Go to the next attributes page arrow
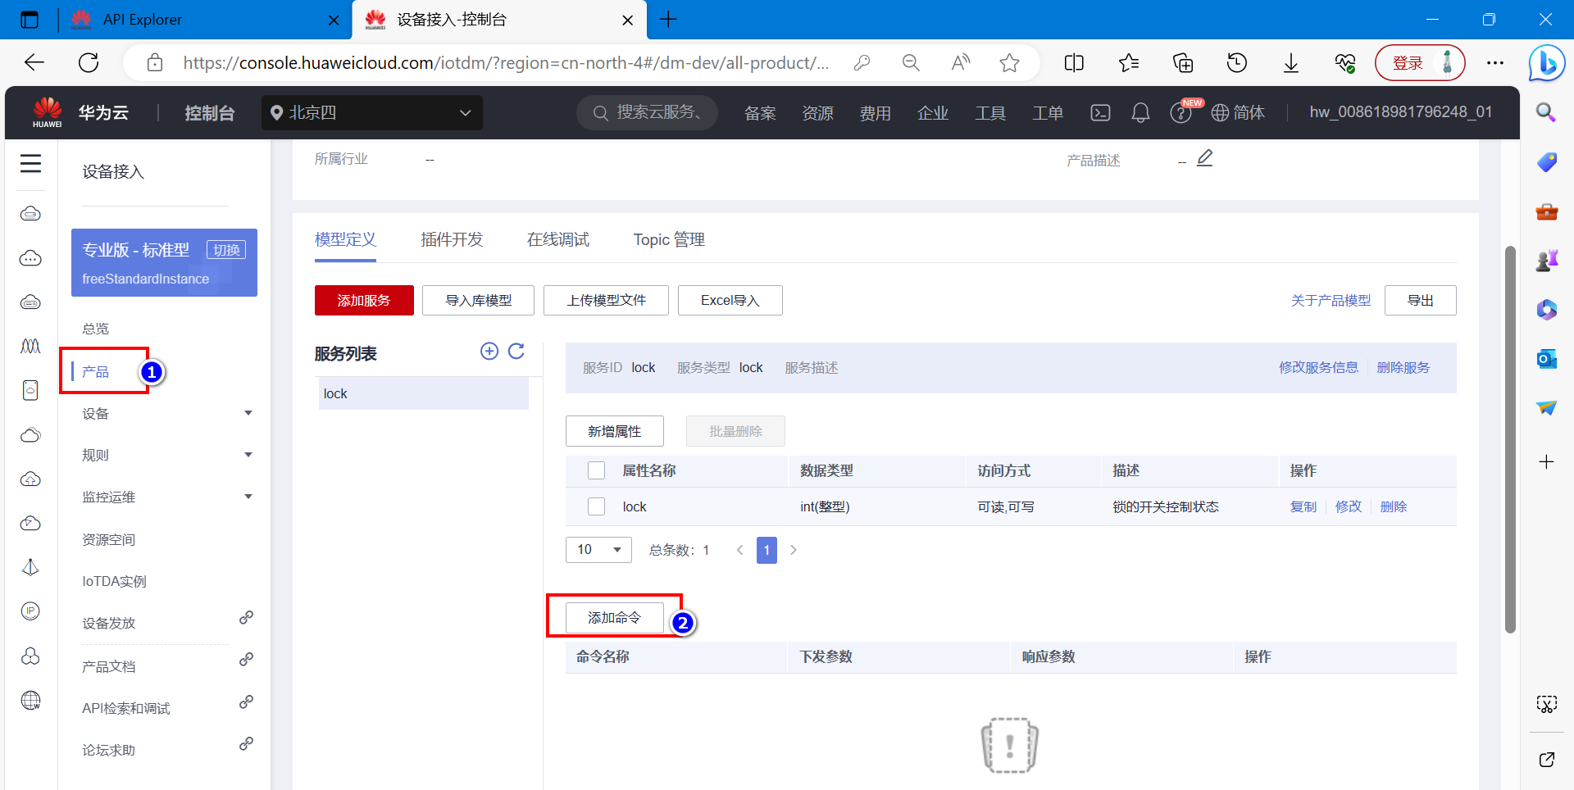This screenshot has height=790, width=1574. [x=794, y=550]
